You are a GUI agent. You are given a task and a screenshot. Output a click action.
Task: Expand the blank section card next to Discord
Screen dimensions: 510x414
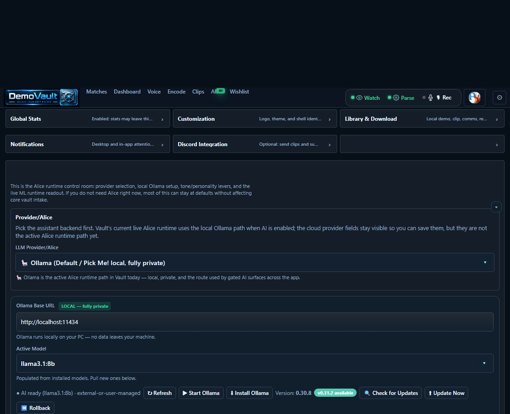422,144
